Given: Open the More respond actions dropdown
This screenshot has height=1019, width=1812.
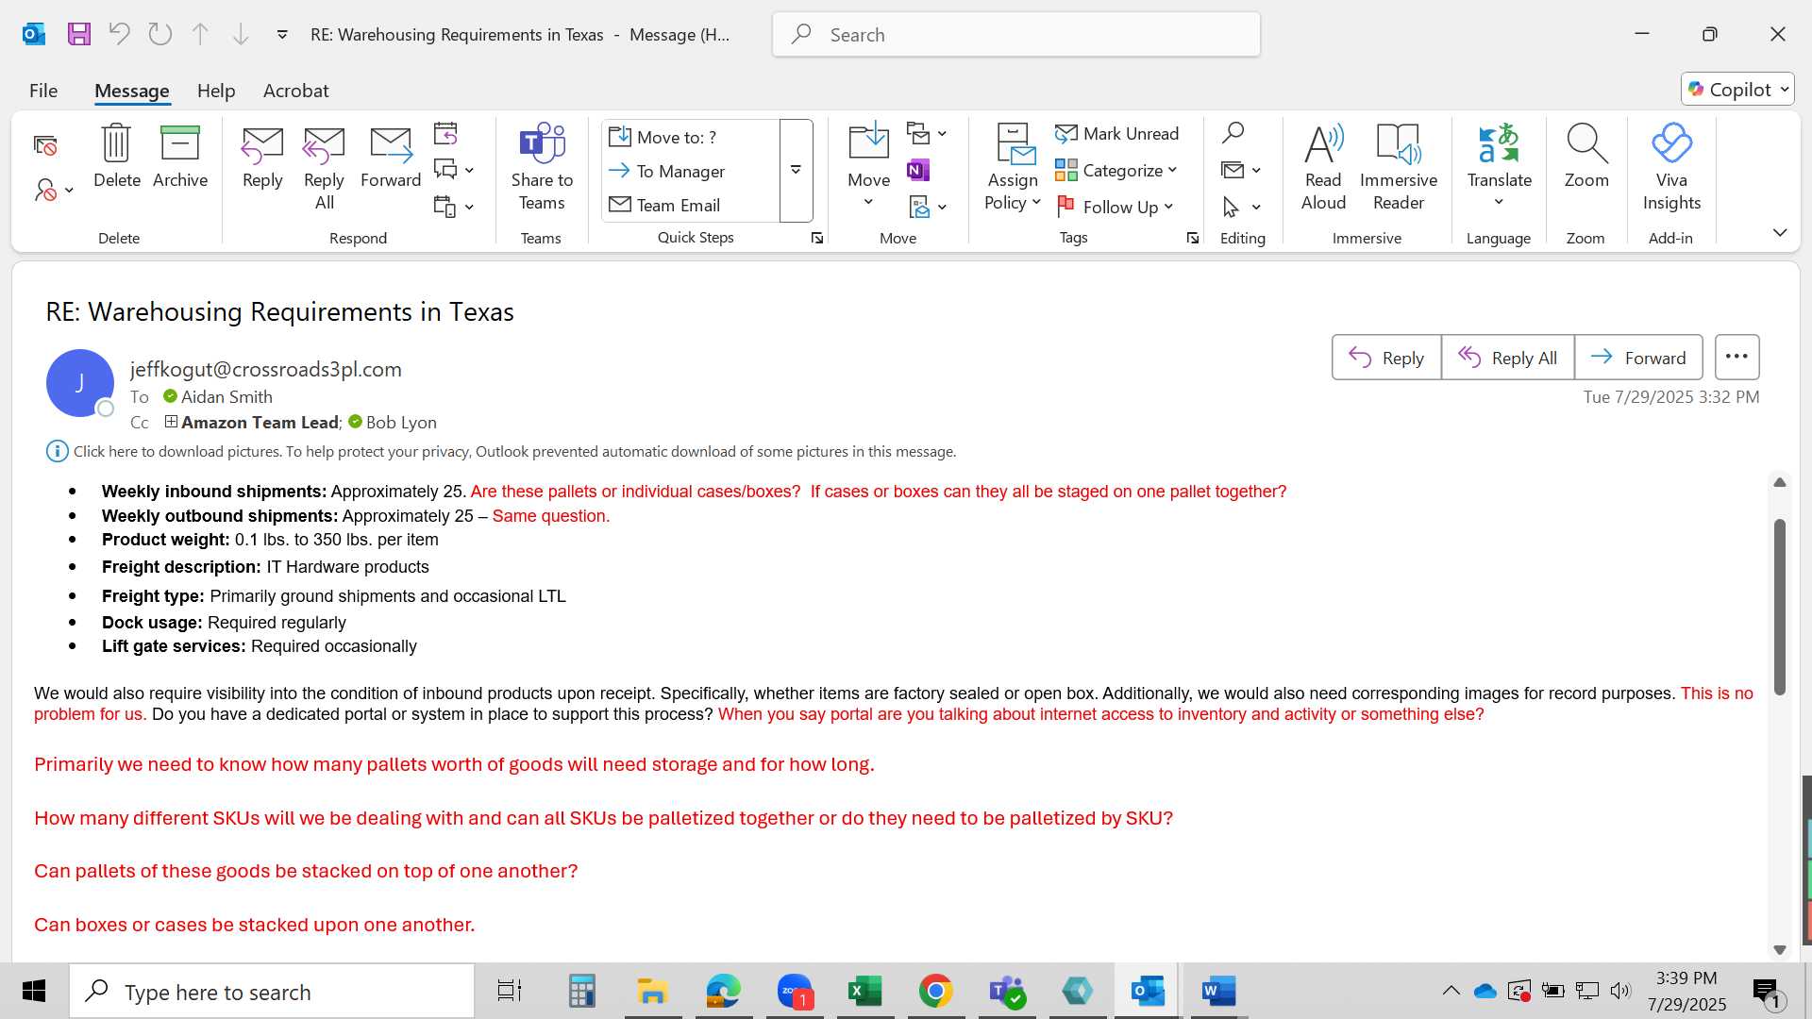Looking at the screenshot, I should tap(454, 207).
